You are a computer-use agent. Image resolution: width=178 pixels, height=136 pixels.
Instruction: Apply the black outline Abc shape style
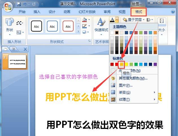(36, 26)
